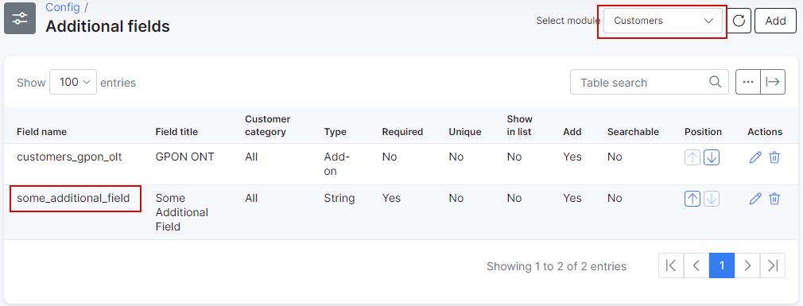Viewport: 803px width, 306px height.
Task: Click the config sliders icon in header
Action: point(20,18)
